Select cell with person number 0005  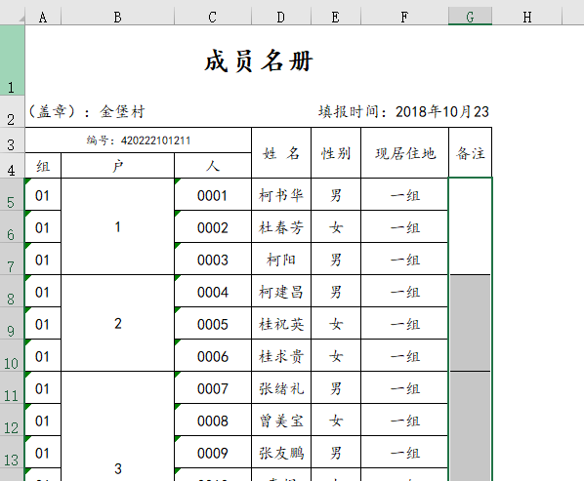213,324
